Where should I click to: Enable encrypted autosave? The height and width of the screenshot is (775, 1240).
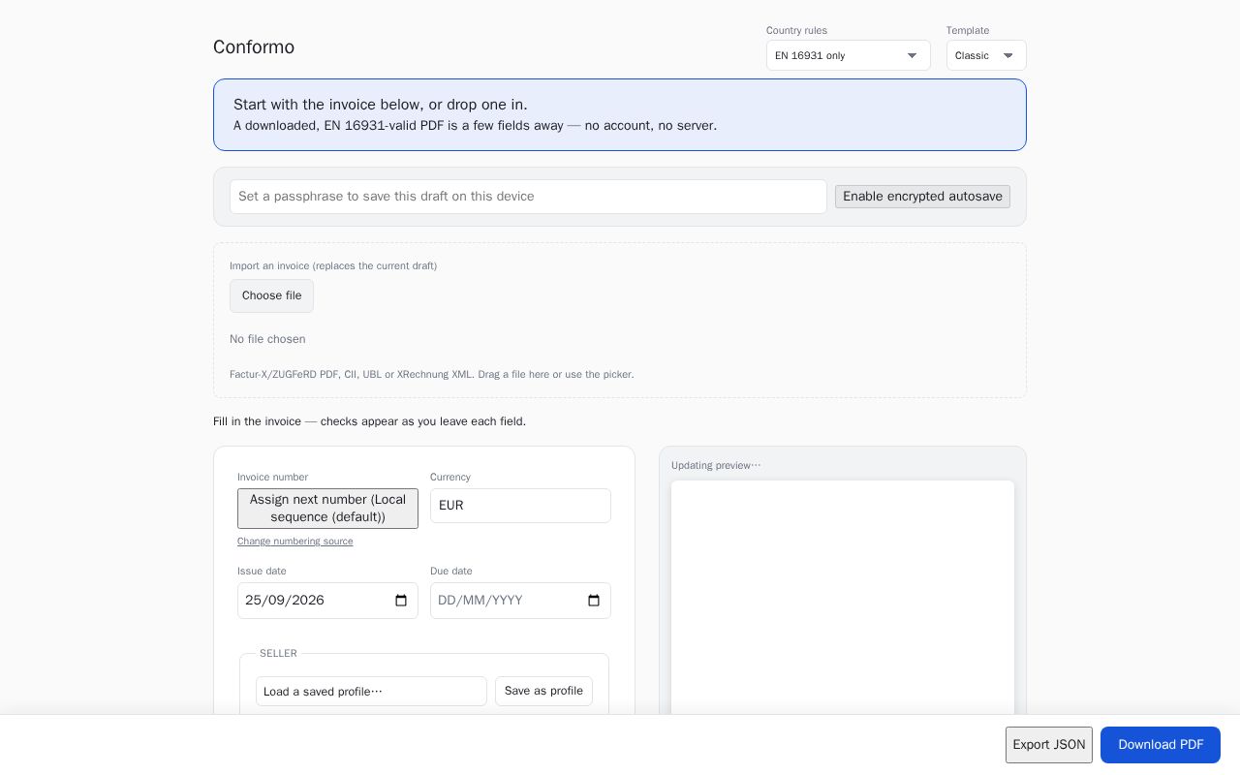(922, 197)
